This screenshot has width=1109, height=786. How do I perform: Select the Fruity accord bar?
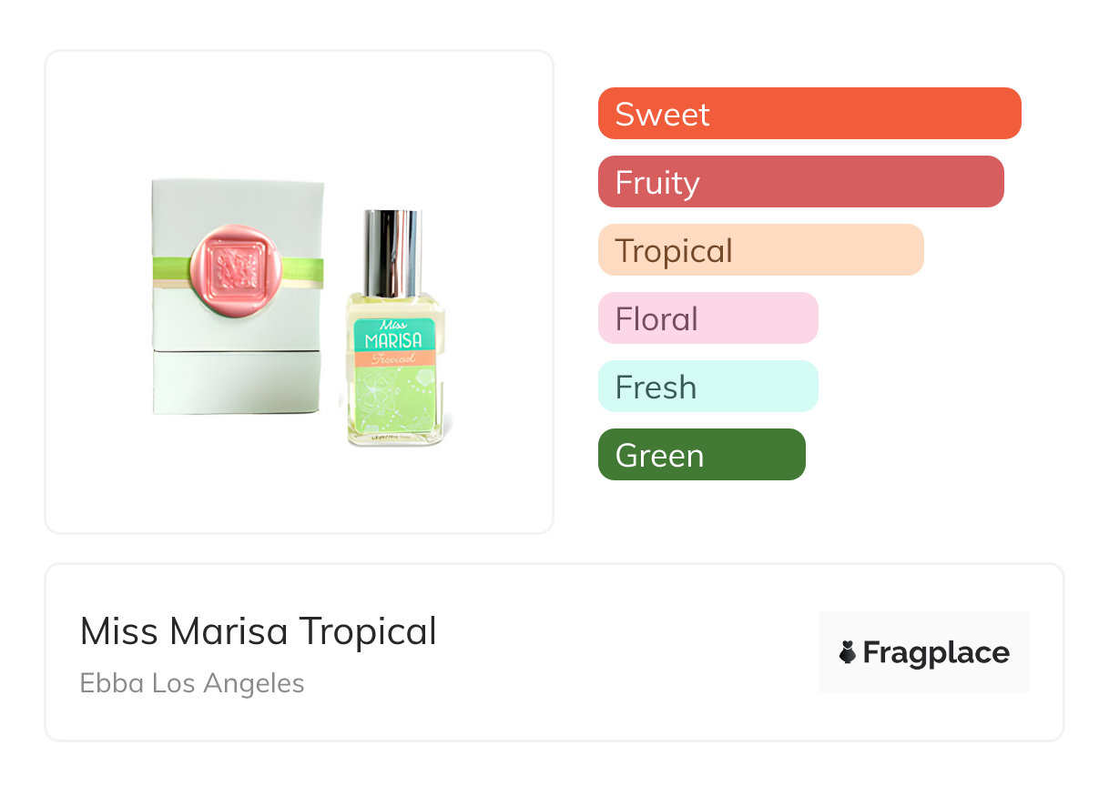coord(800,182)
